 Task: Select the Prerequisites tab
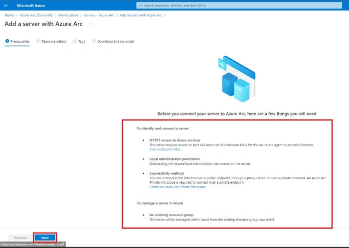tap(17, 41)
